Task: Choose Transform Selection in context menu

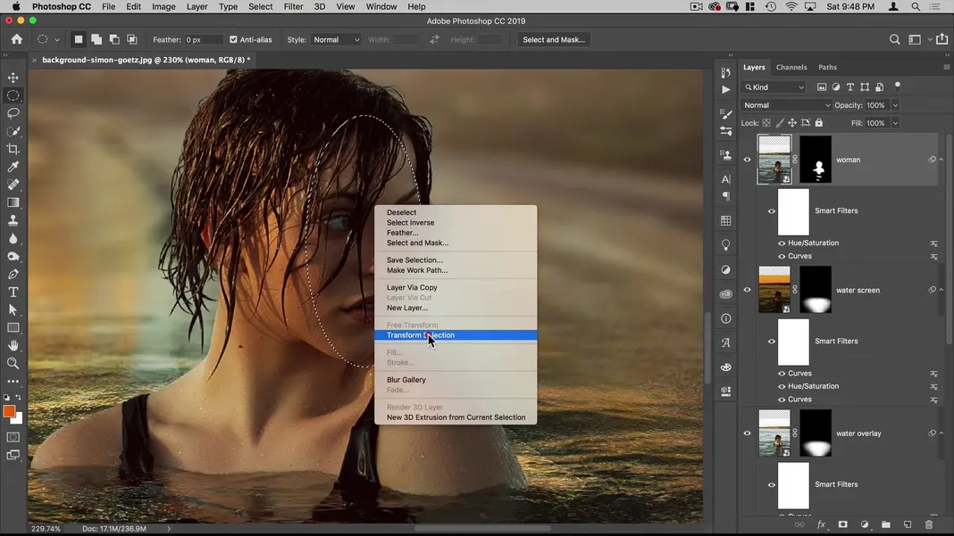Action: 456,335
